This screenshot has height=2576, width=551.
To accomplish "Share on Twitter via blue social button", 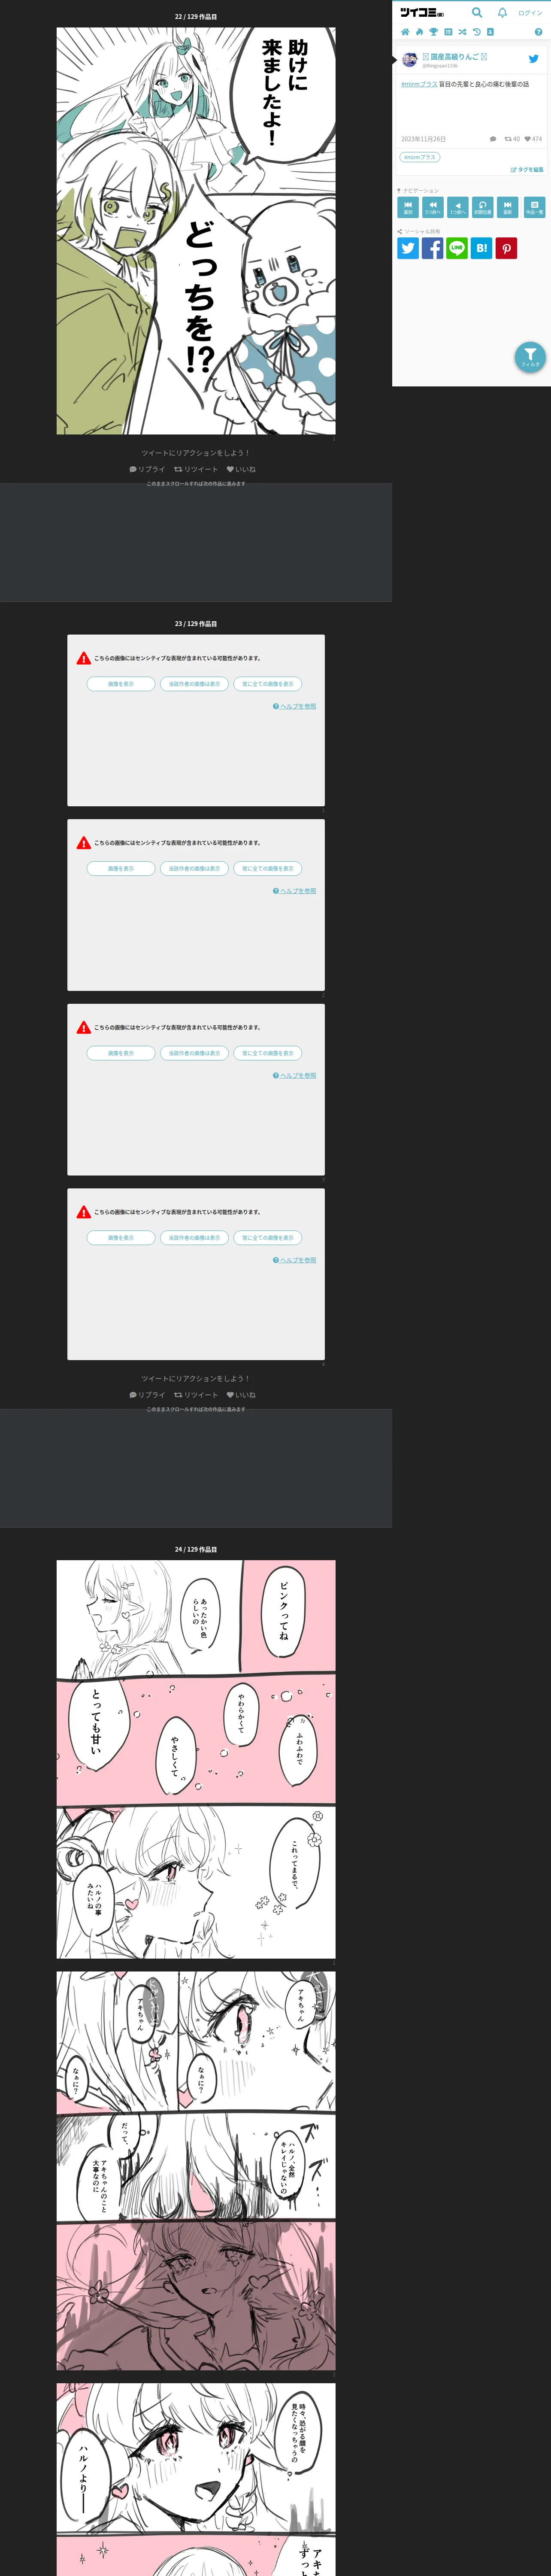I will click(x=408, y=248).
